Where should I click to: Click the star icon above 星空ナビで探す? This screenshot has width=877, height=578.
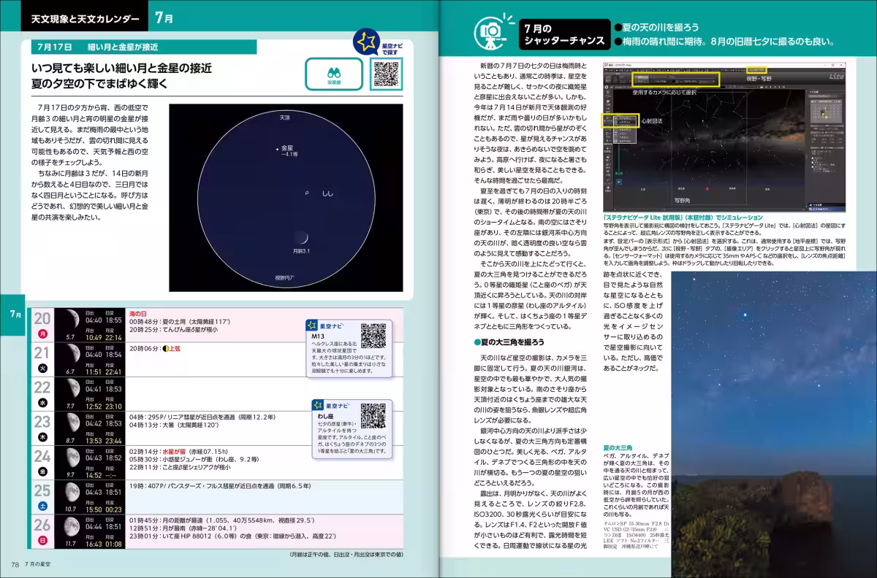click(364, 42)
